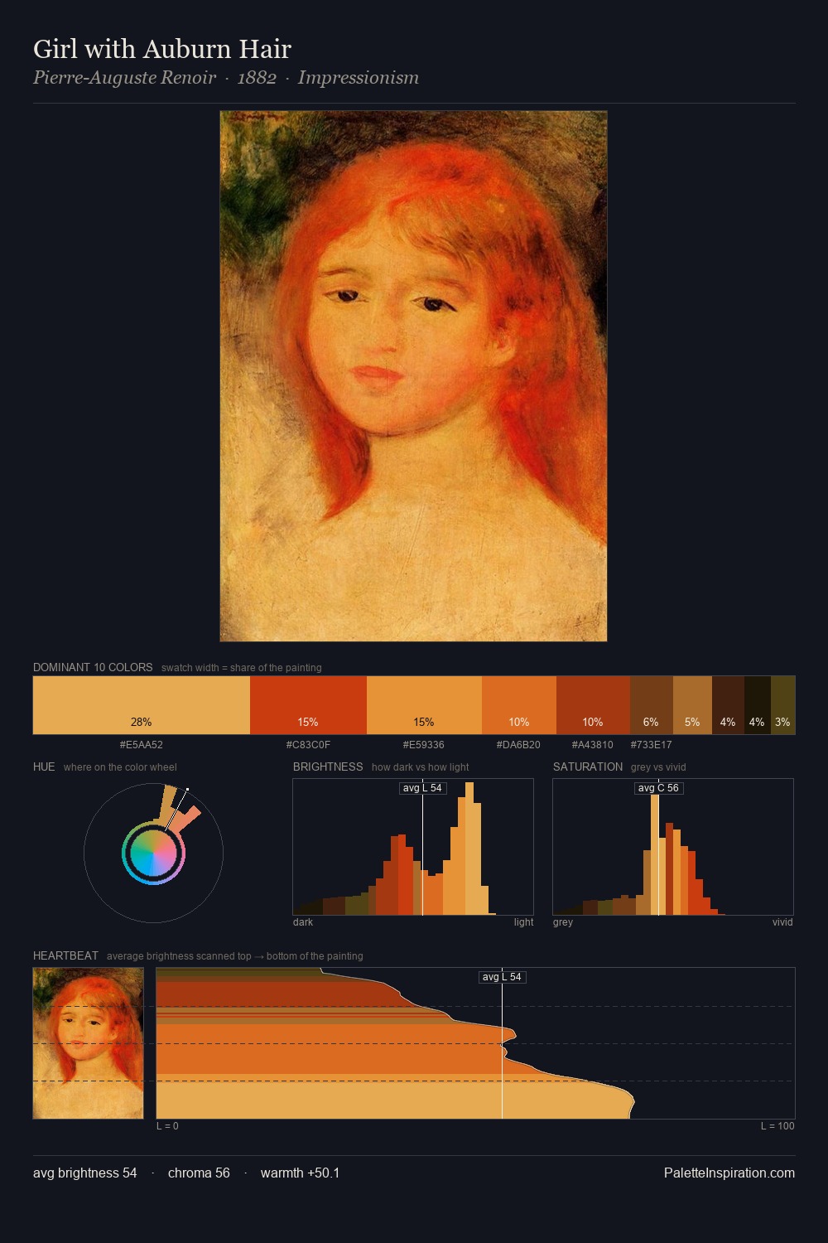Screen dimensions: 828x1243
Task: Click the HEARTBEAT section heading
Action: point(65,955)
